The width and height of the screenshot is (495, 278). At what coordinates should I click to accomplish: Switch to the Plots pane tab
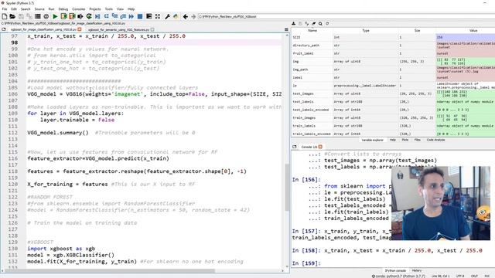coord(405,140)
